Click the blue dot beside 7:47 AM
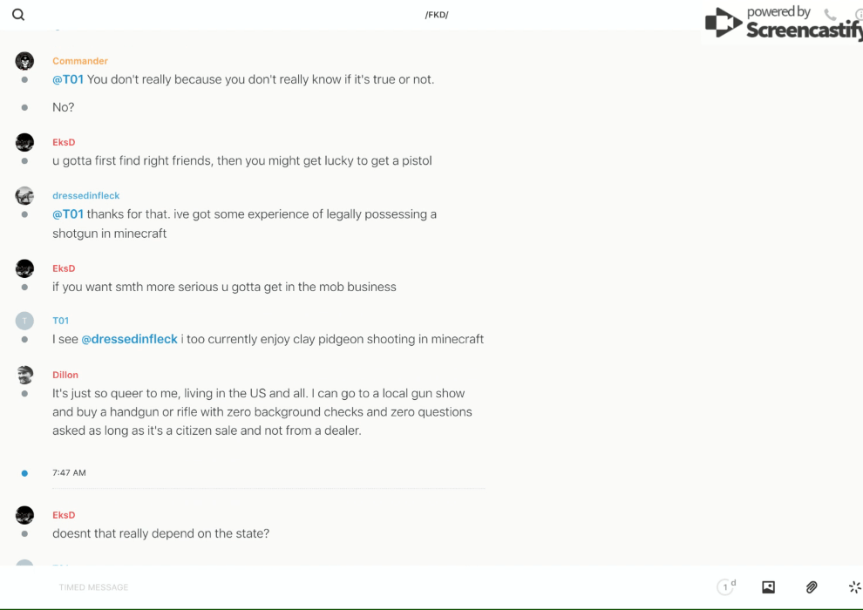863x610 pixels. click(24, 473)
